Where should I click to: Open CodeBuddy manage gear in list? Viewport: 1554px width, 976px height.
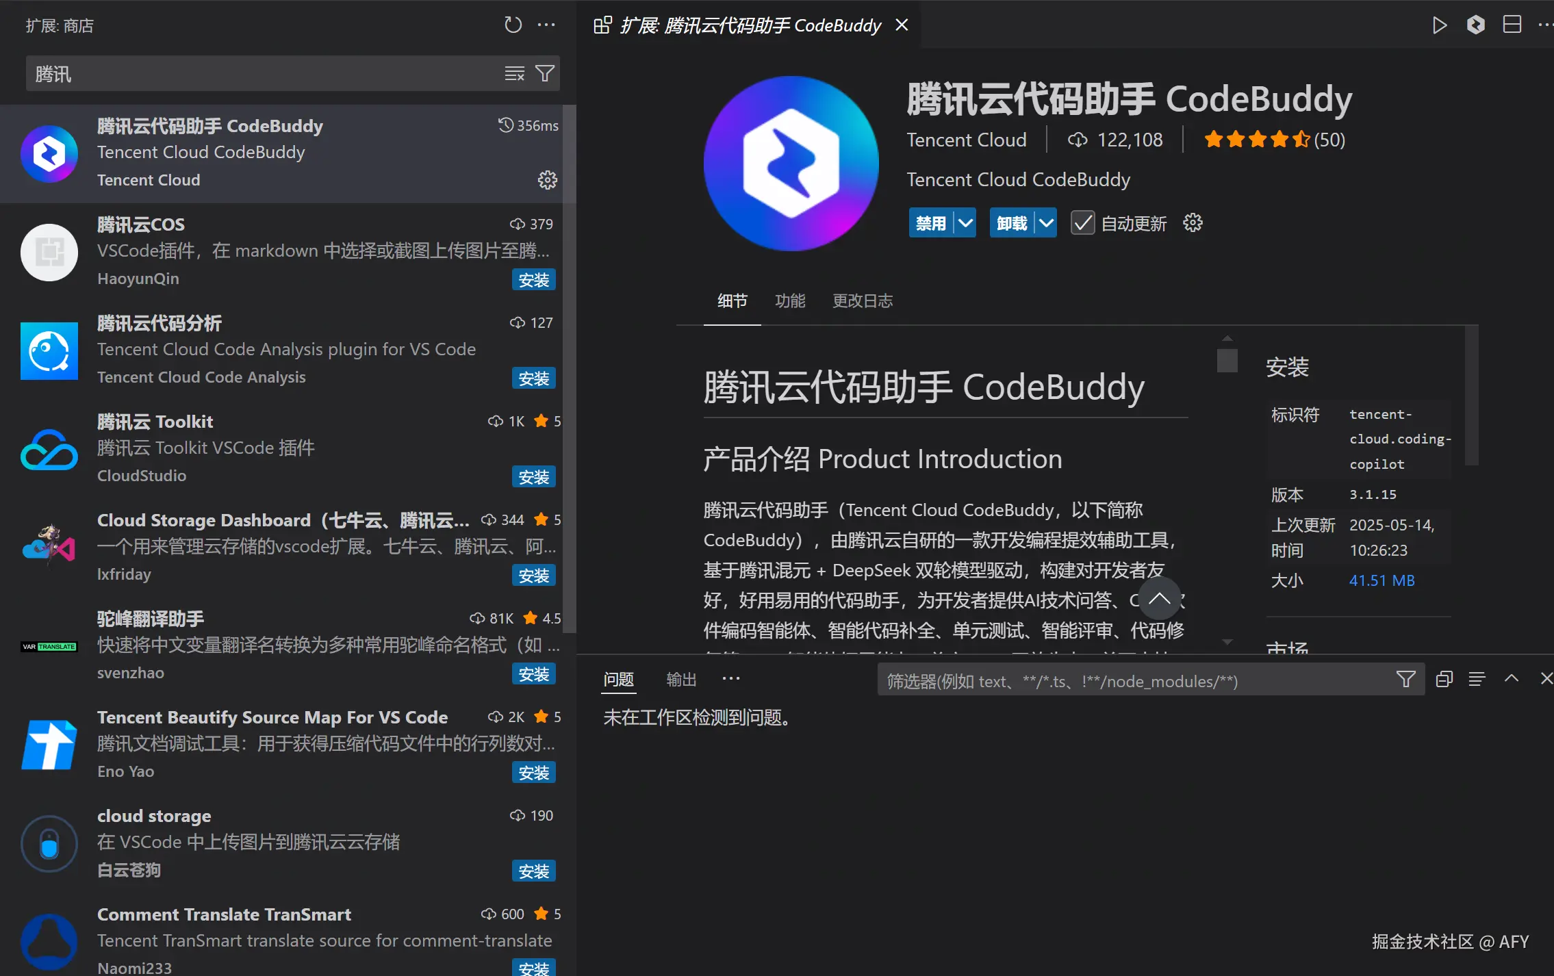[547, 180]
